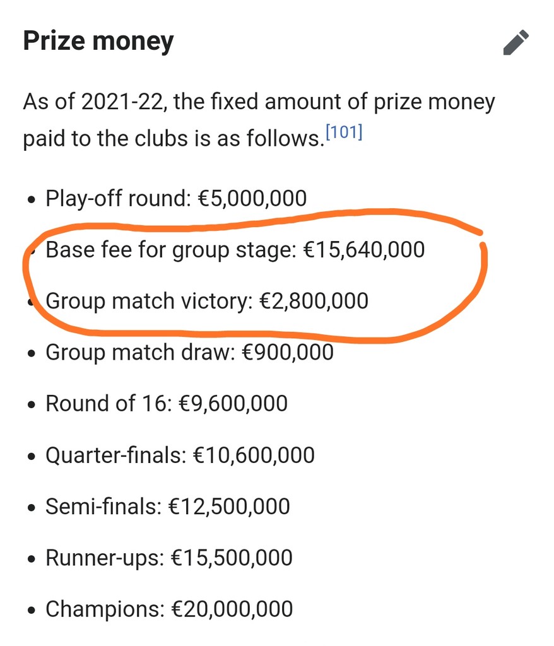This screenshot has height=646, width=554.
Task: Select Semi-finals €12,500,000 line
Action: (167, 507)
